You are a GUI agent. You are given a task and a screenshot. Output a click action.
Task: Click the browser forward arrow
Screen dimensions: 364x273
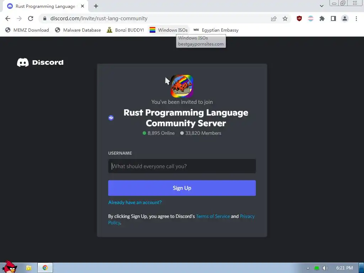[19, 18]
